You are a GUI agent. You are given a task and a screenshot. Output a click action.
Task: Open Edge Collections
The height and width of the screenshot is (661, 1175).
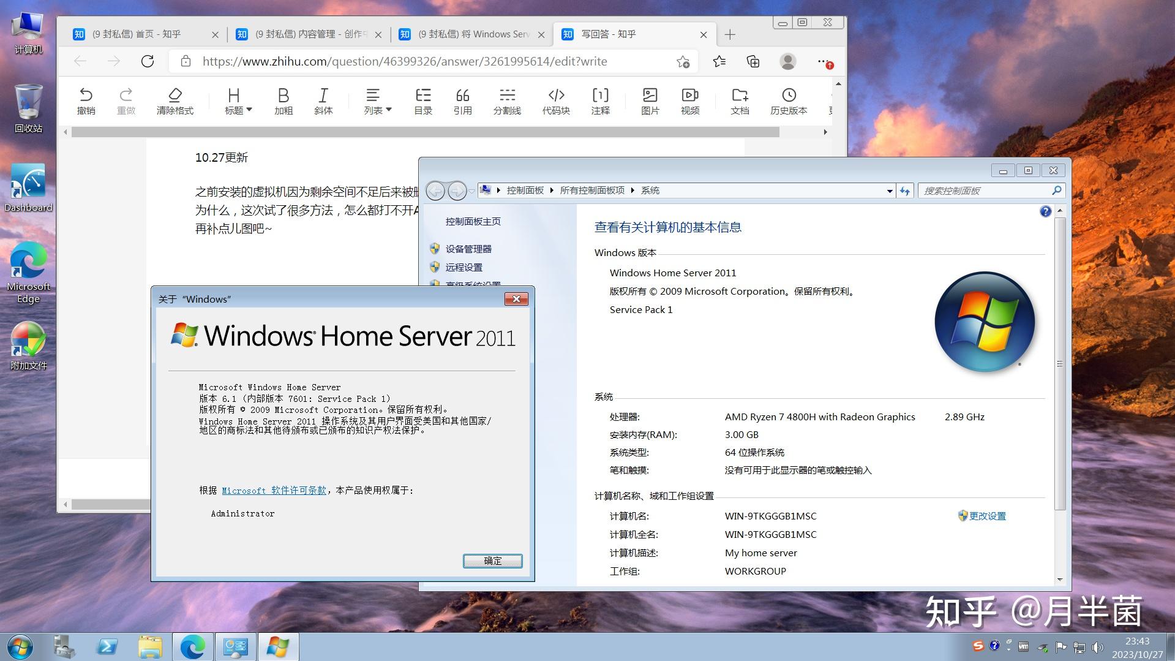[753, 61]
